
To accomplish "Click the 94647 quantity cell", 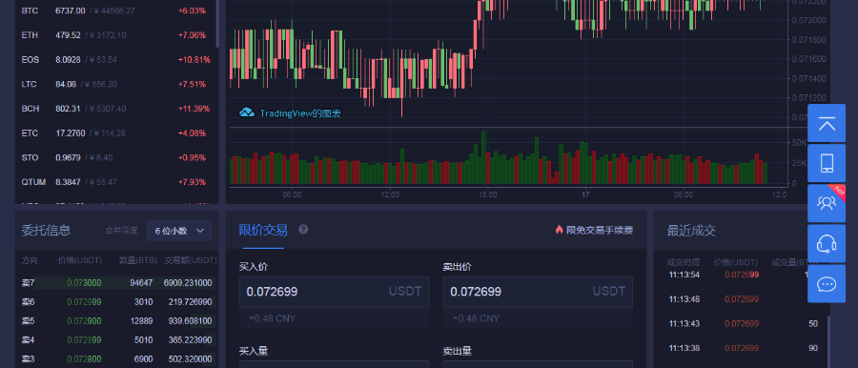I will click(x=141, y=282).
